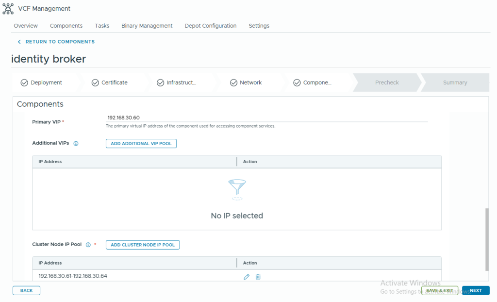
Task: Click the VCF Management logo icon
Action: click(x=8, y=9)
